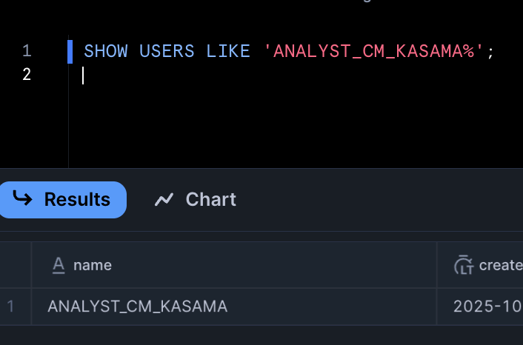
Task: Place cursor on empty editor line 2
Action: coord(222,75)
